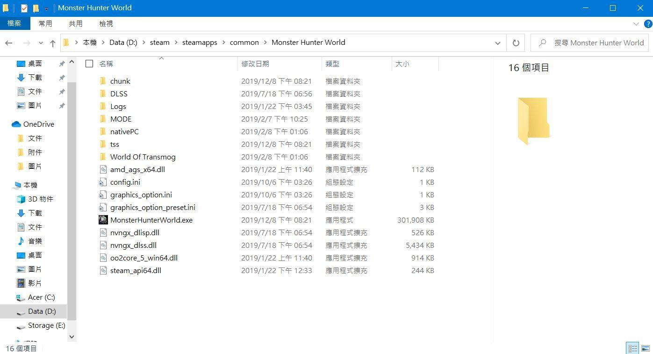
Task: Switch to the 檢視 ribbon tab
Action: pyautogui.click(x=106, y=23)
